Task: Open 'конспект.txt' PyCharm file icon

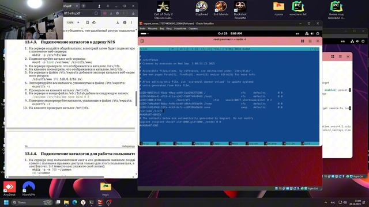Action: pos(298,8)
